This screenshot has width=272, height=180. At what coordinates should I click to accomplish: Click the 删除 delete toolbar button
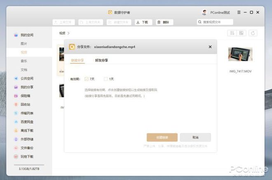click(x=164, y=22)
